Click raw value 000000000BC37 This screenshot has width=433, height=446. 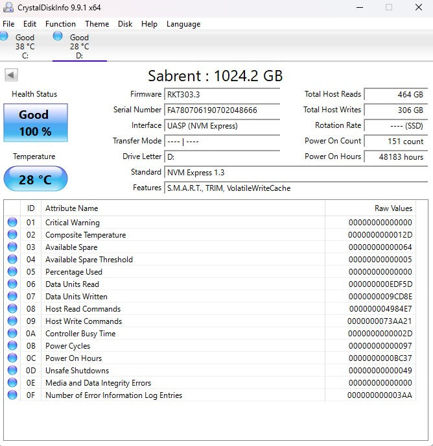coord(380,358)
